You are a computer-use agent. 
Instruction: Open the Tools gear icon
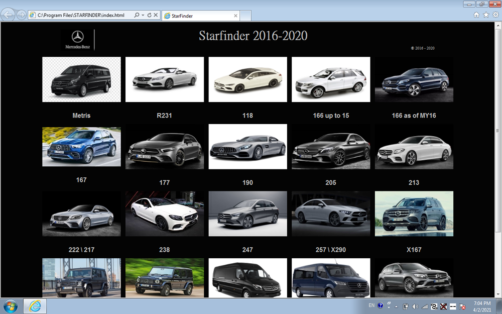[495, 15]
